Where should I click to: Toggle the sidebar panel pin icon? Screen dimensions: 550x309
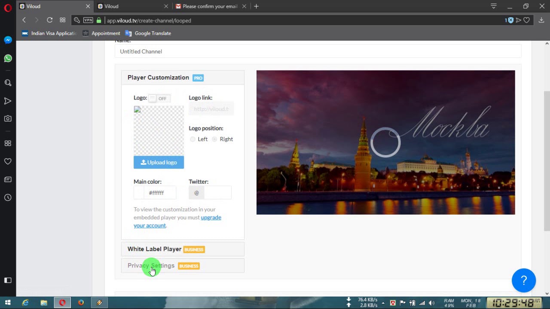coord(8,280)
